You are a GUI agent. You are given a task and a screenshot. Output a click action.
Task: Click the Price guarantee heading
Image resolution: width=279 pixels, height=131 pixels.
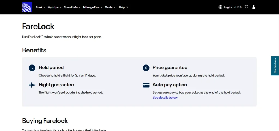170,68
